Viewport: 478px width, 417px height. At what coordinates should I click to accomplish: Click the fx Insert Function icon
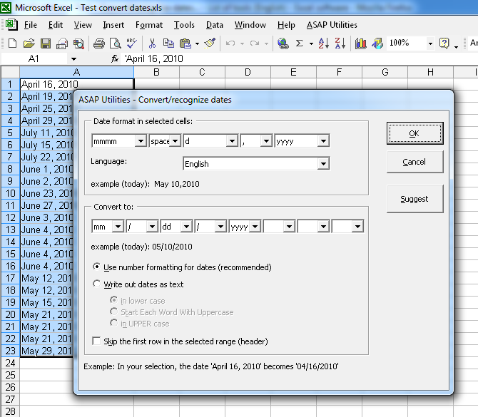115,58
